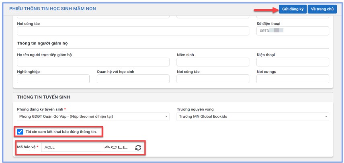Click 'Họ tên người trực tiếp giám hộ' field
Screen dimensions: 344x163
[93, 62]
